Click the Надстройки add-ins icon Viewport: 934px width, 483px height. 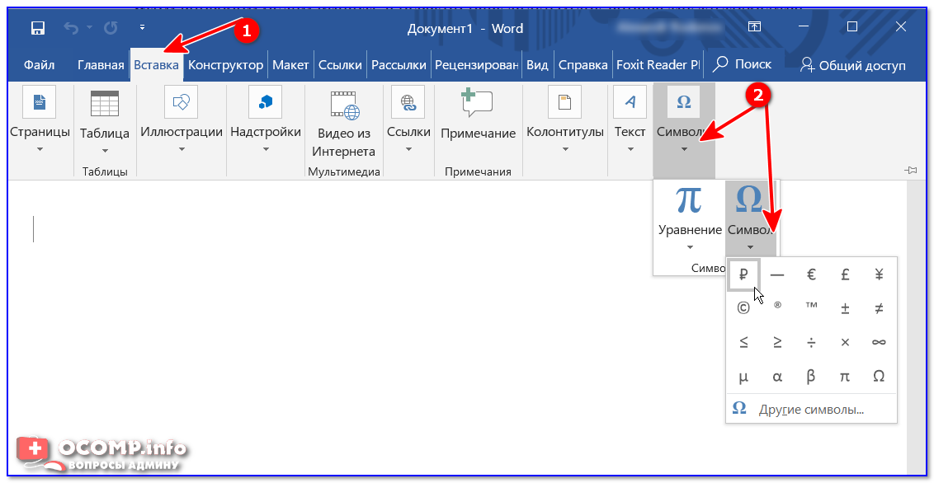pyautogui.click(x=265, y=102)
